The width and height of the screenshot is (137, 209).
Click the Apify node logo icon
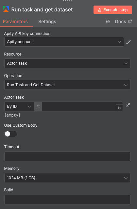point(6,9)
